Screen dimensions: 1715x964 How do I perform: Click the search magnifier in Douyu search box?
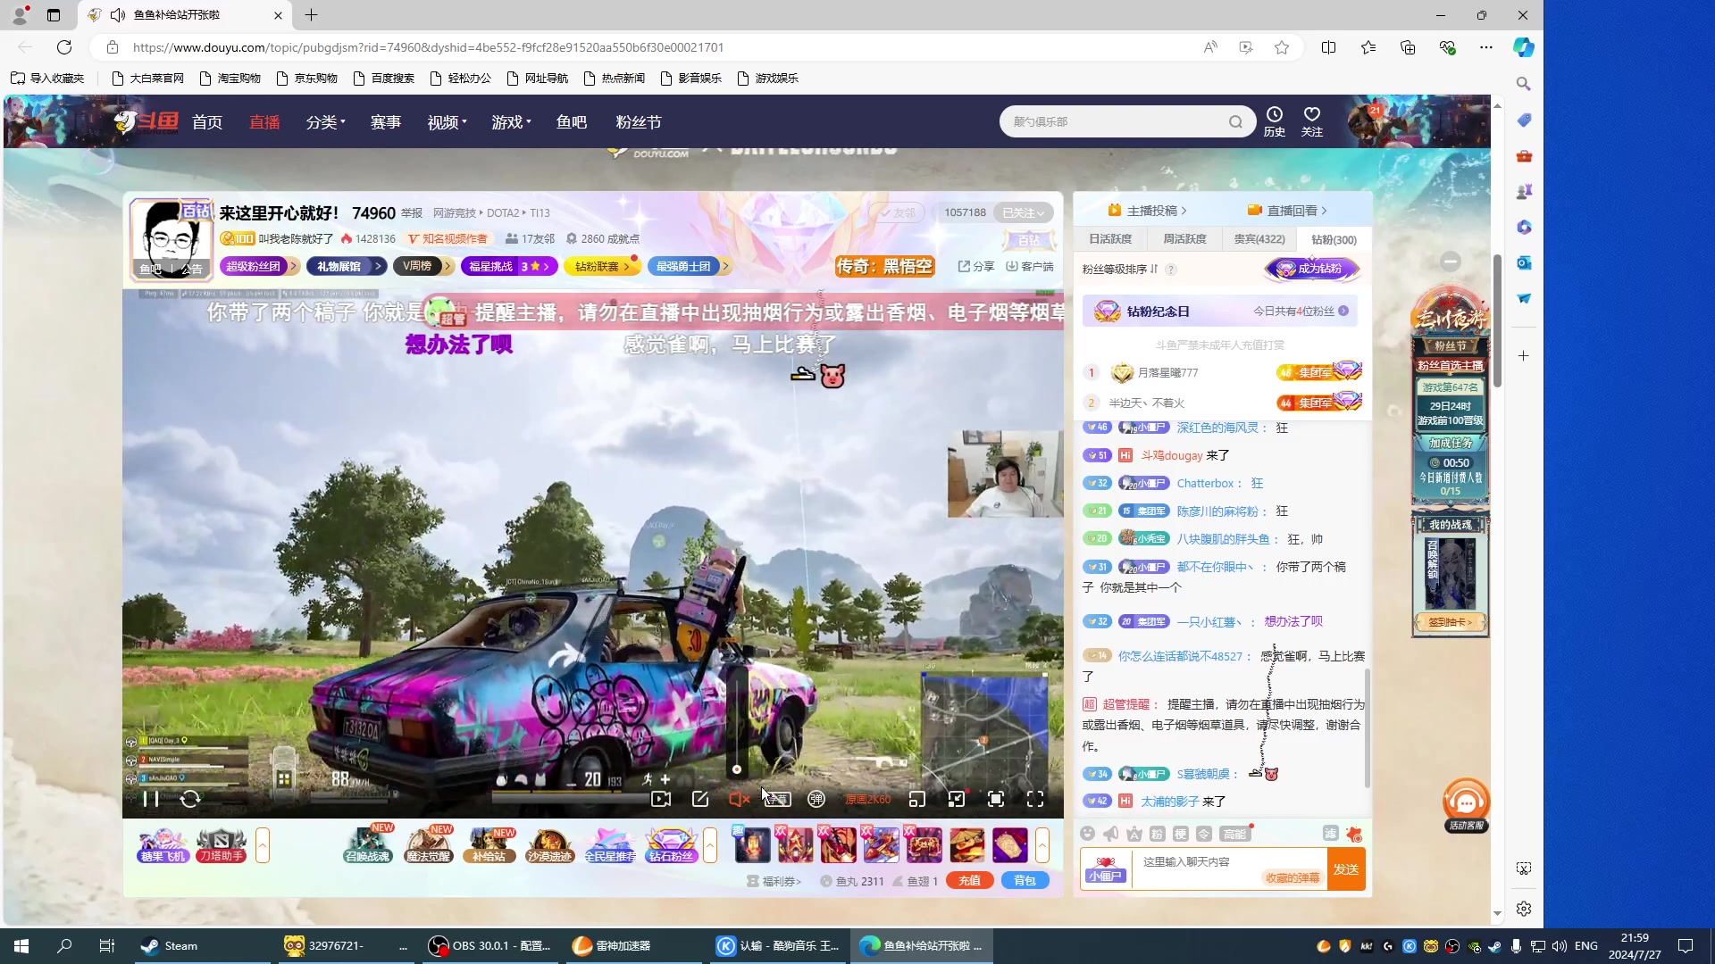pyautogui.click(x=1235, y=121)
